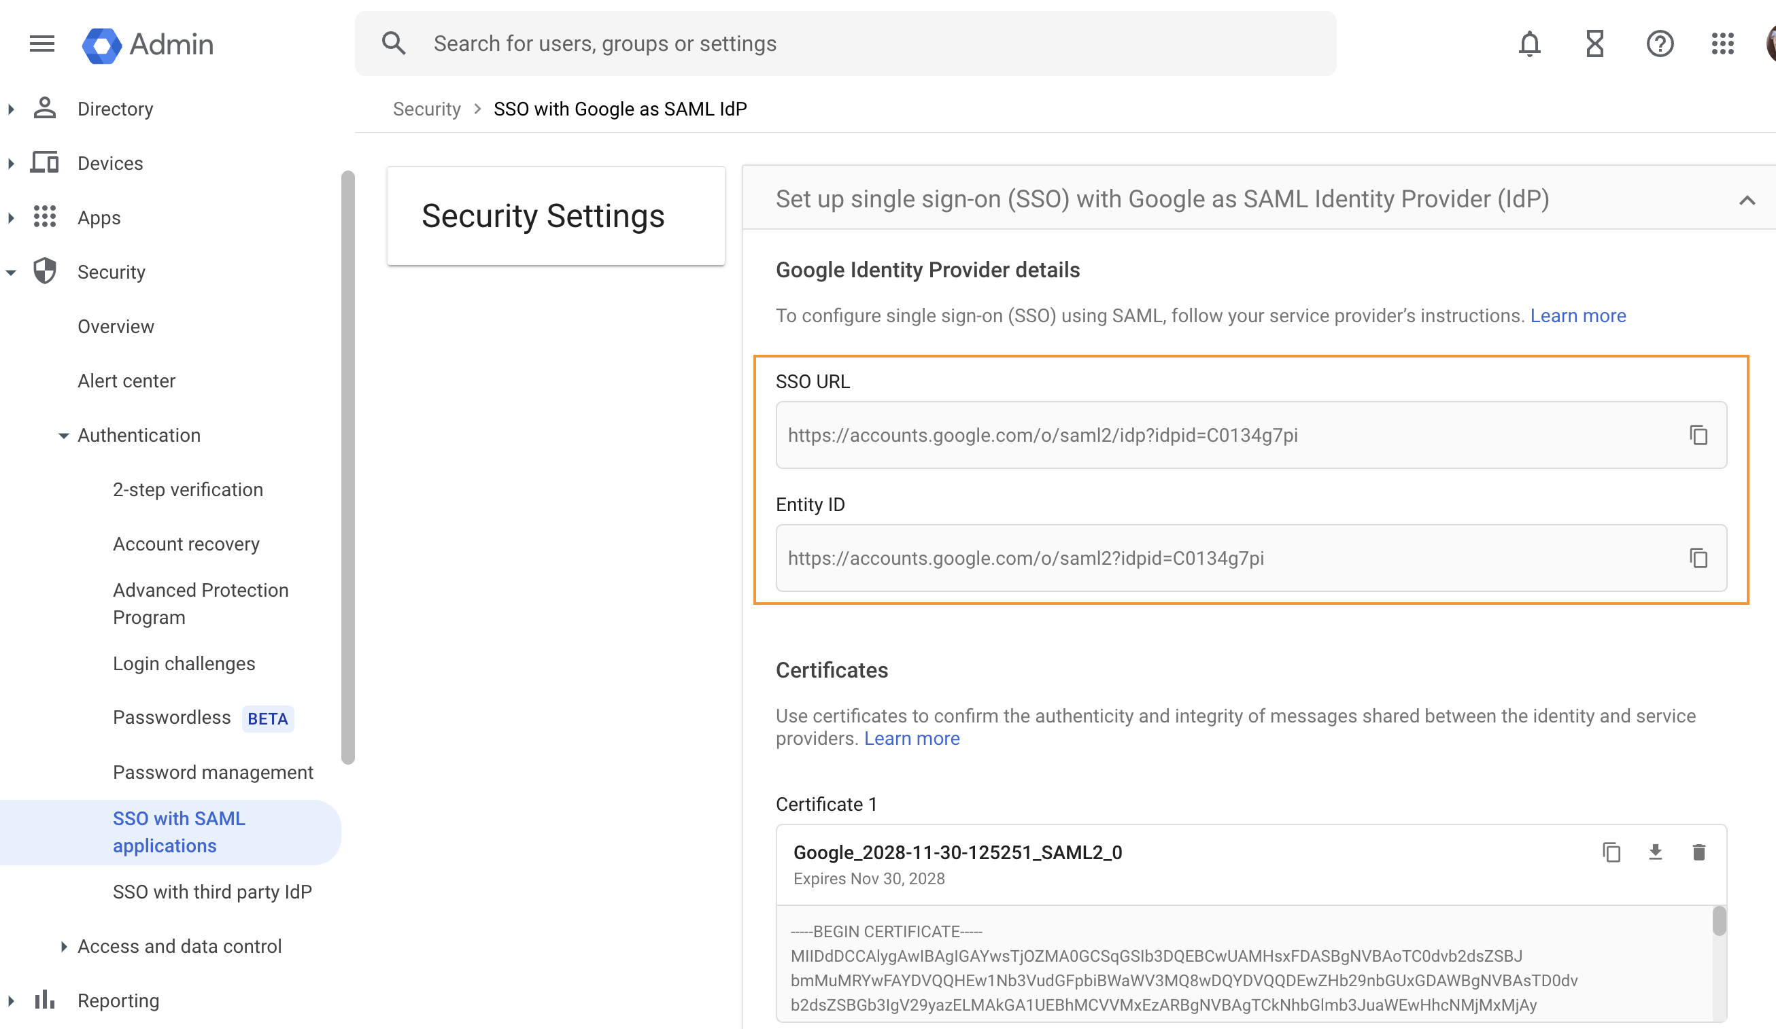Expand the Reporting section arrow

coord(11,1001)
